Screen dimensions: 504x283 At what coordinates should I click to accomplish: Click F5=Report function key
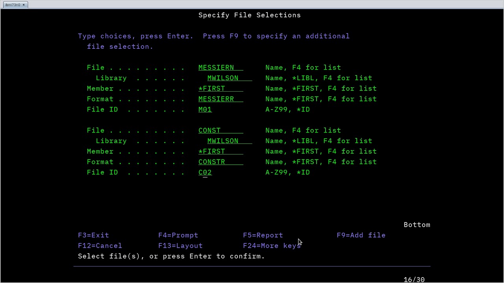[263, 235]
